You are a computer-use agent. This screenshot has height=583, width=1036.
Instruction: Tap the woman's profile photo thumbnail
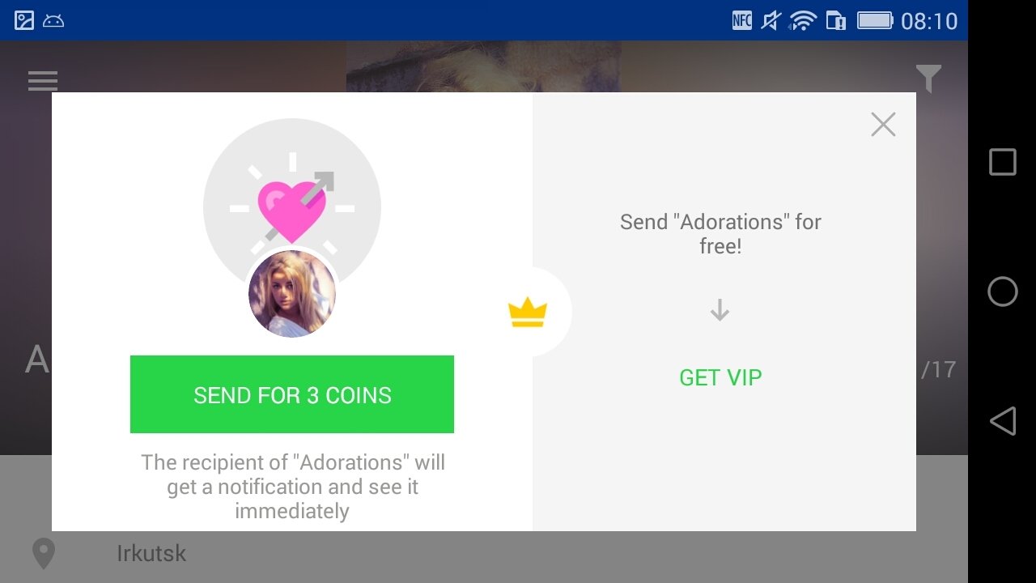292,293
